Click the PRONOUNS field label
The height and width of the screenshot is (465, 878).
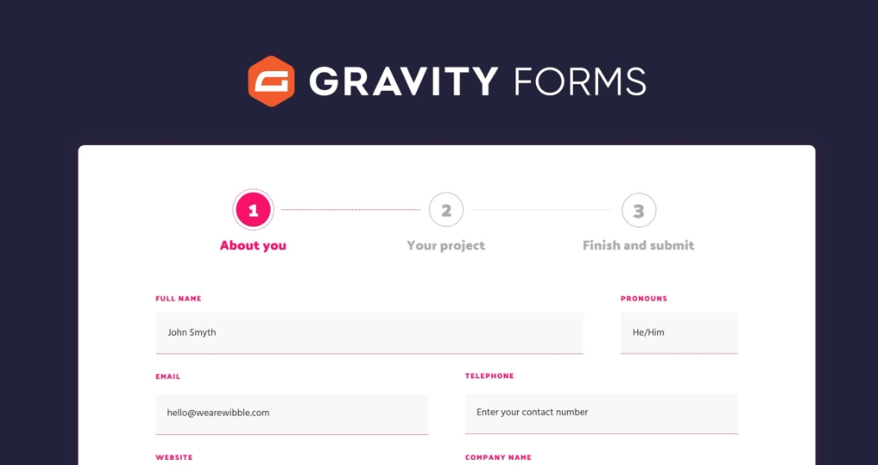point(644,299)
